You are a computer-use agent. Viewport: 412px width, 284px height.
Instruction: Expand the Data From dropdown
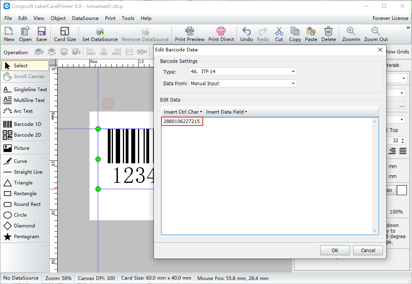pyautogui.click(x=293, y=83)
